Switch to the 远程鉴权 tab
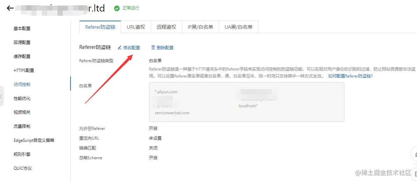 (166, 27)
